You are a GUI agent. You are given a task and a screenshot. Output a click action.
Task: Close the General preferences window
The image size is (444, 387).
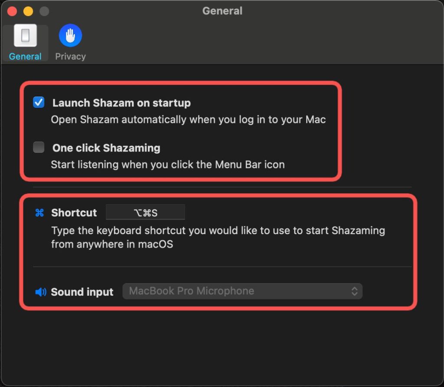[12, 11]
